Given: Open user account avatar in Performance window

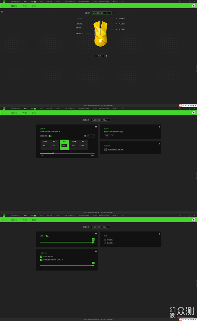Looking at the screenshot, I should click(x=194, y=113).
